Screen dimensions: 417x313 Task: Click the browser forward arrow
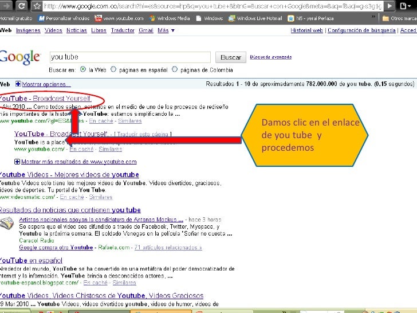click(7, 6)
